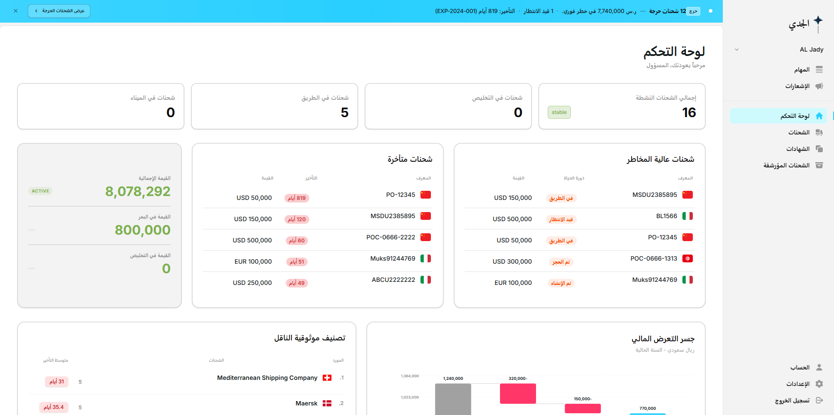
Task: Click EUR 100,000 value in delayed shipments
Action: tap(253, 261)
